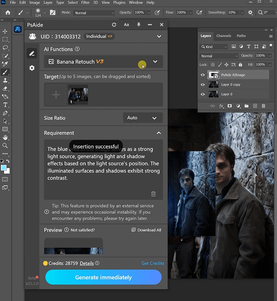Click Generate immediately button

tap(103, 277)
